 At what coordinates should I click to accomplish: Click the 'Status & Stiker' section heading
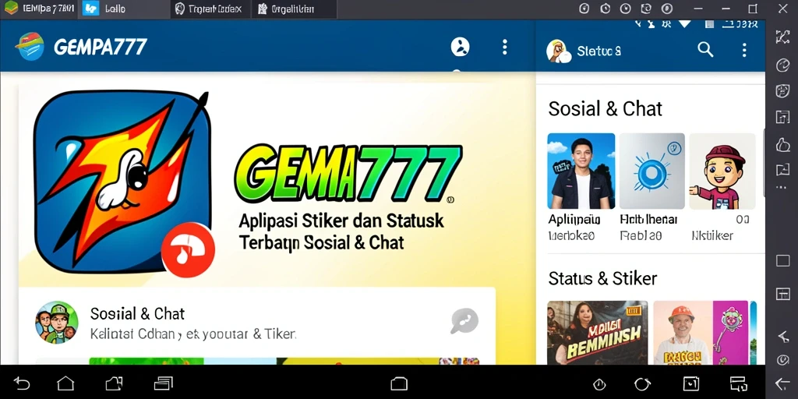(602, 278)
